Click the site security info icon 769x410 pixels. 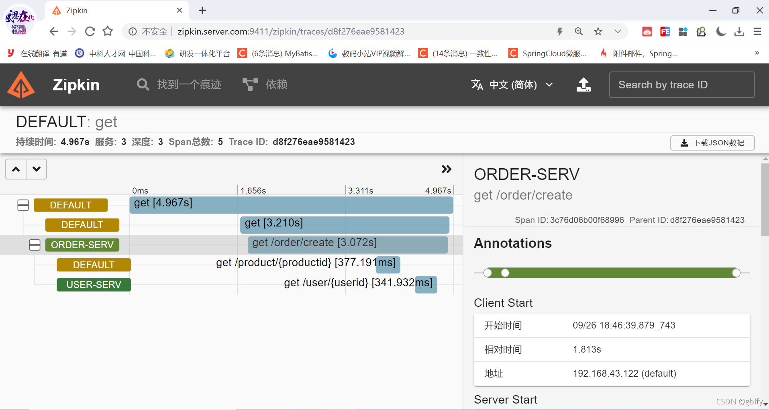click(133, 31)
